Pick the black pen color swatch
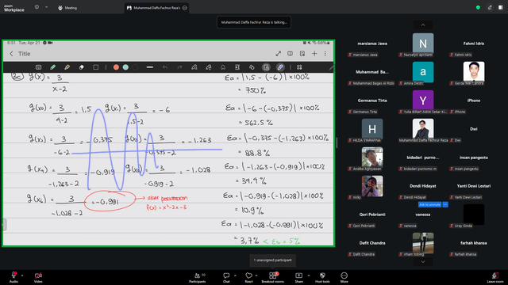 (135, 67)
